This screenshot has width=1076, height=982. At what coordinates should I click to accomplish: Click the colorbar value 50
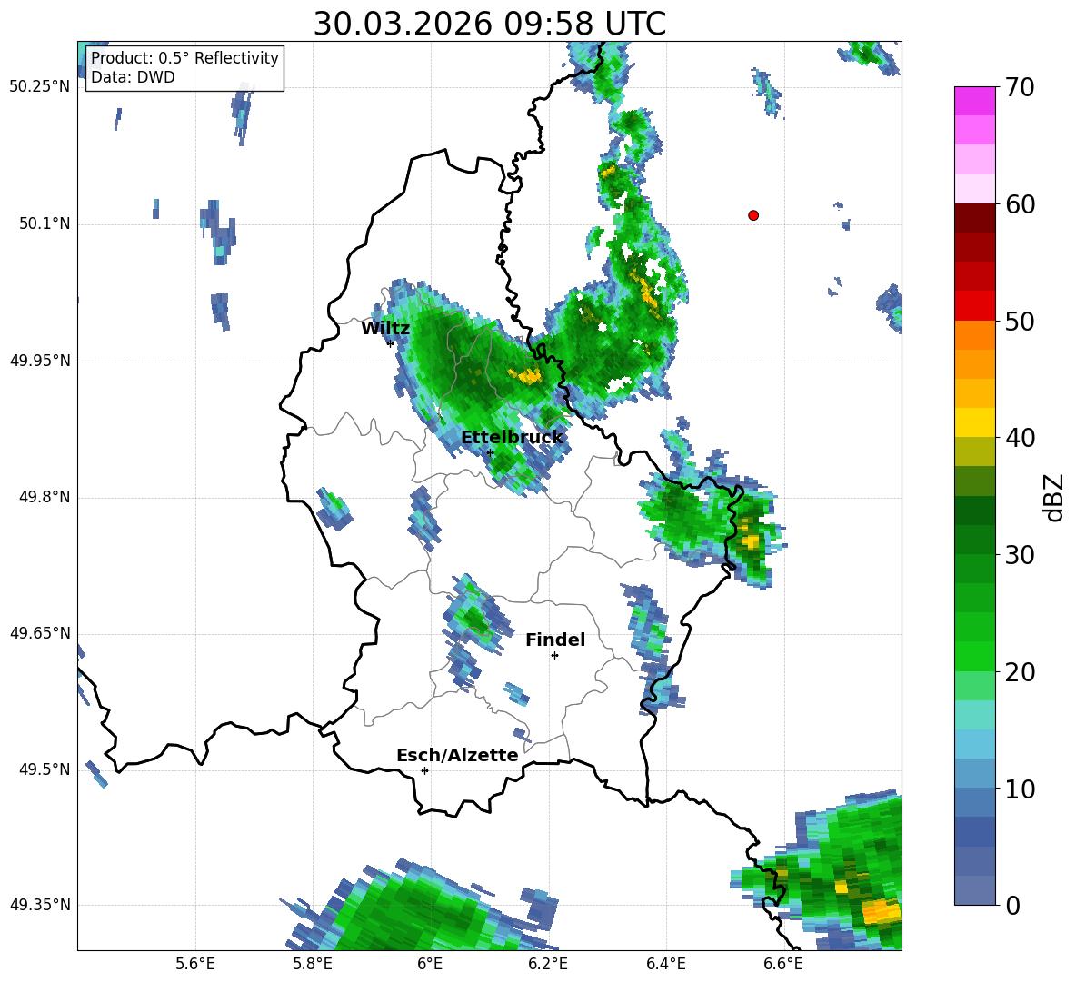point(1020,321)
